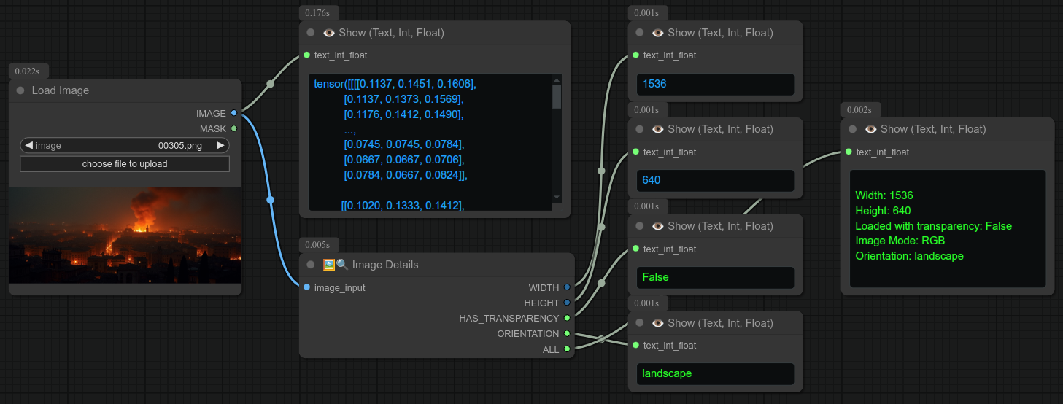Viewport: 1063px width, 404px height.
Task: Click the HAS_TRANSPARENCY output port
Action: [567, 318]
